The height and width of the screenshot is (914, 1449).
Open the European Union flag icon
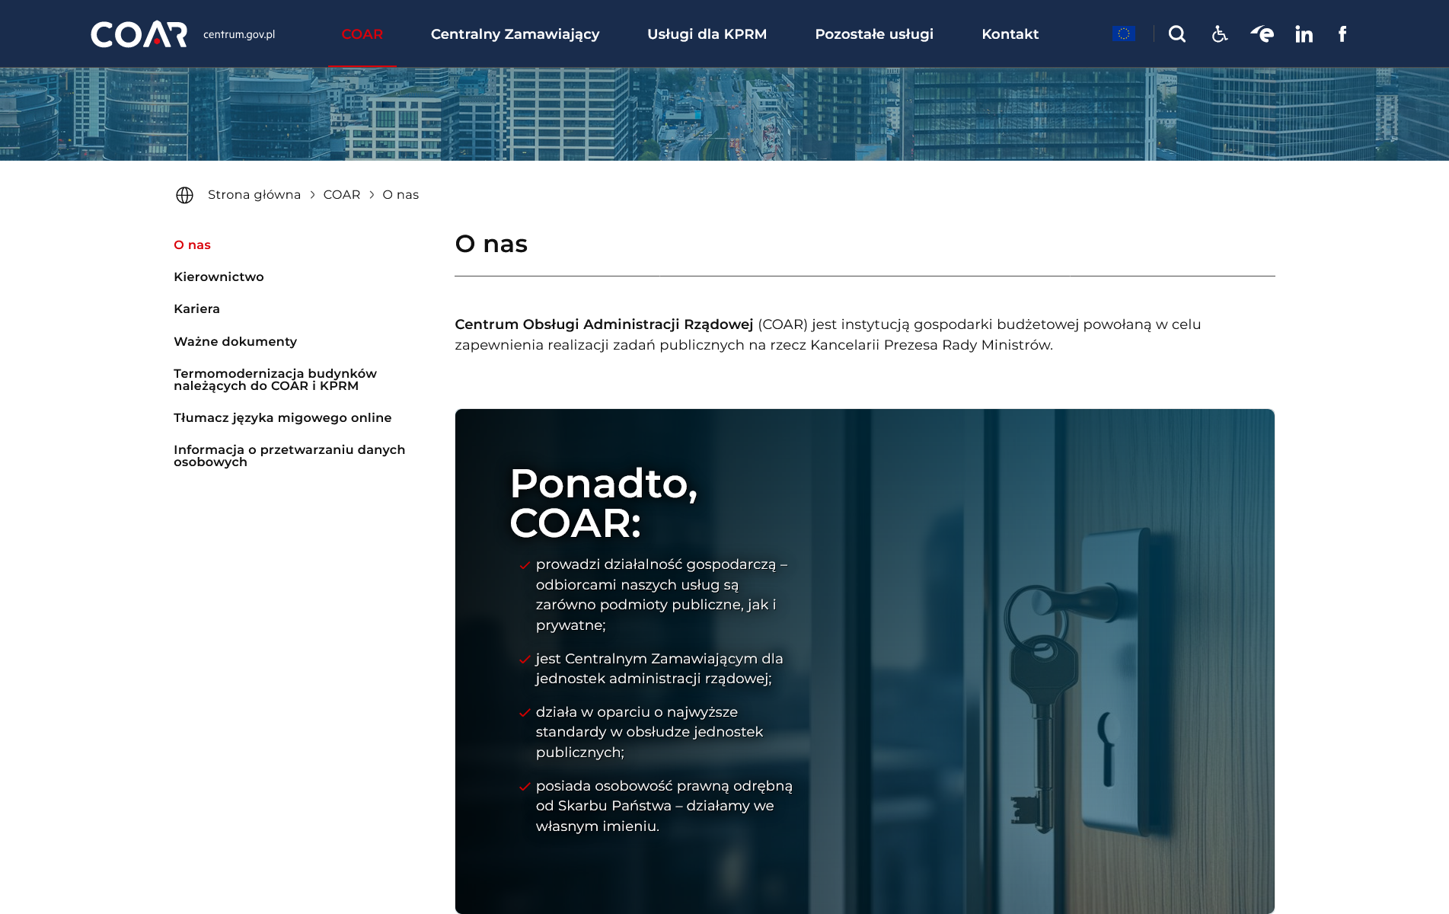pos(1123,34)
